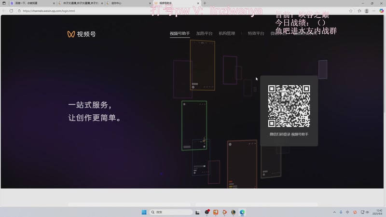Viewport: 386px width, 217px height.
Task: Open the 视频号助手 navigation tab
Action: [x=179, y=33]
